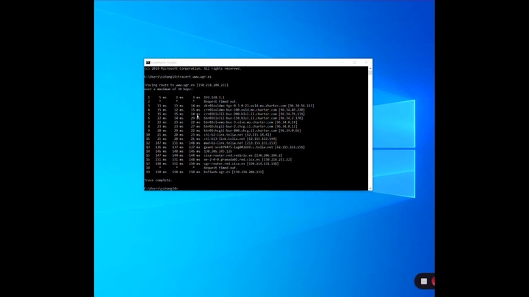Click the scrollbar up arrow in console
Viewport: 529px width, 297px height.
tap(370, 69)
